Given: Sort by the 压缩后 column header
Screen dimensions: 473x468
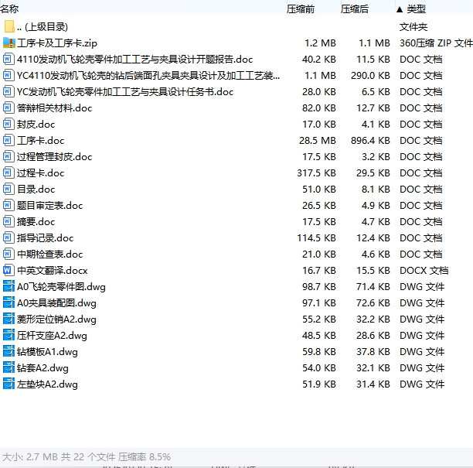Looking at the screenshot, I should (x=355, y=9).
